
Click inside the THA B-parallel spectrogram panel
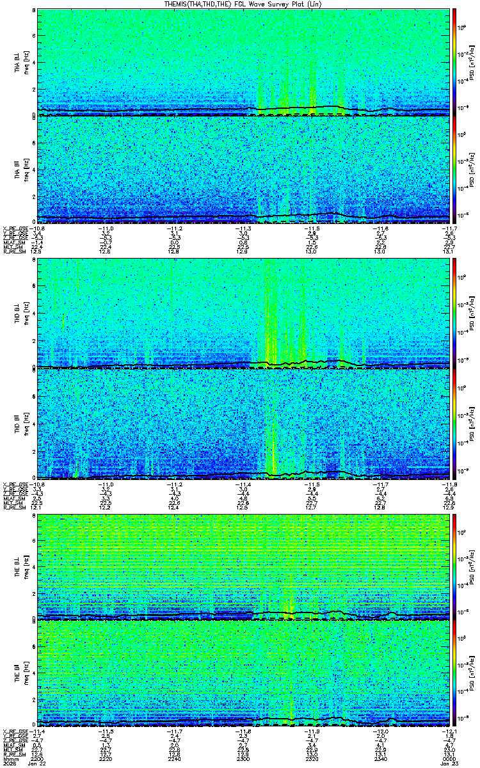tap(244, 170)
